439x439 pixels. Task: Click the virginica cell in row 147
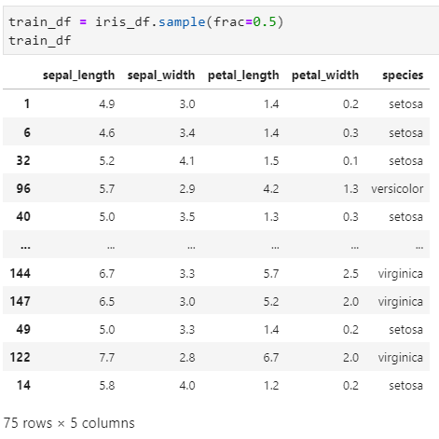401,301
